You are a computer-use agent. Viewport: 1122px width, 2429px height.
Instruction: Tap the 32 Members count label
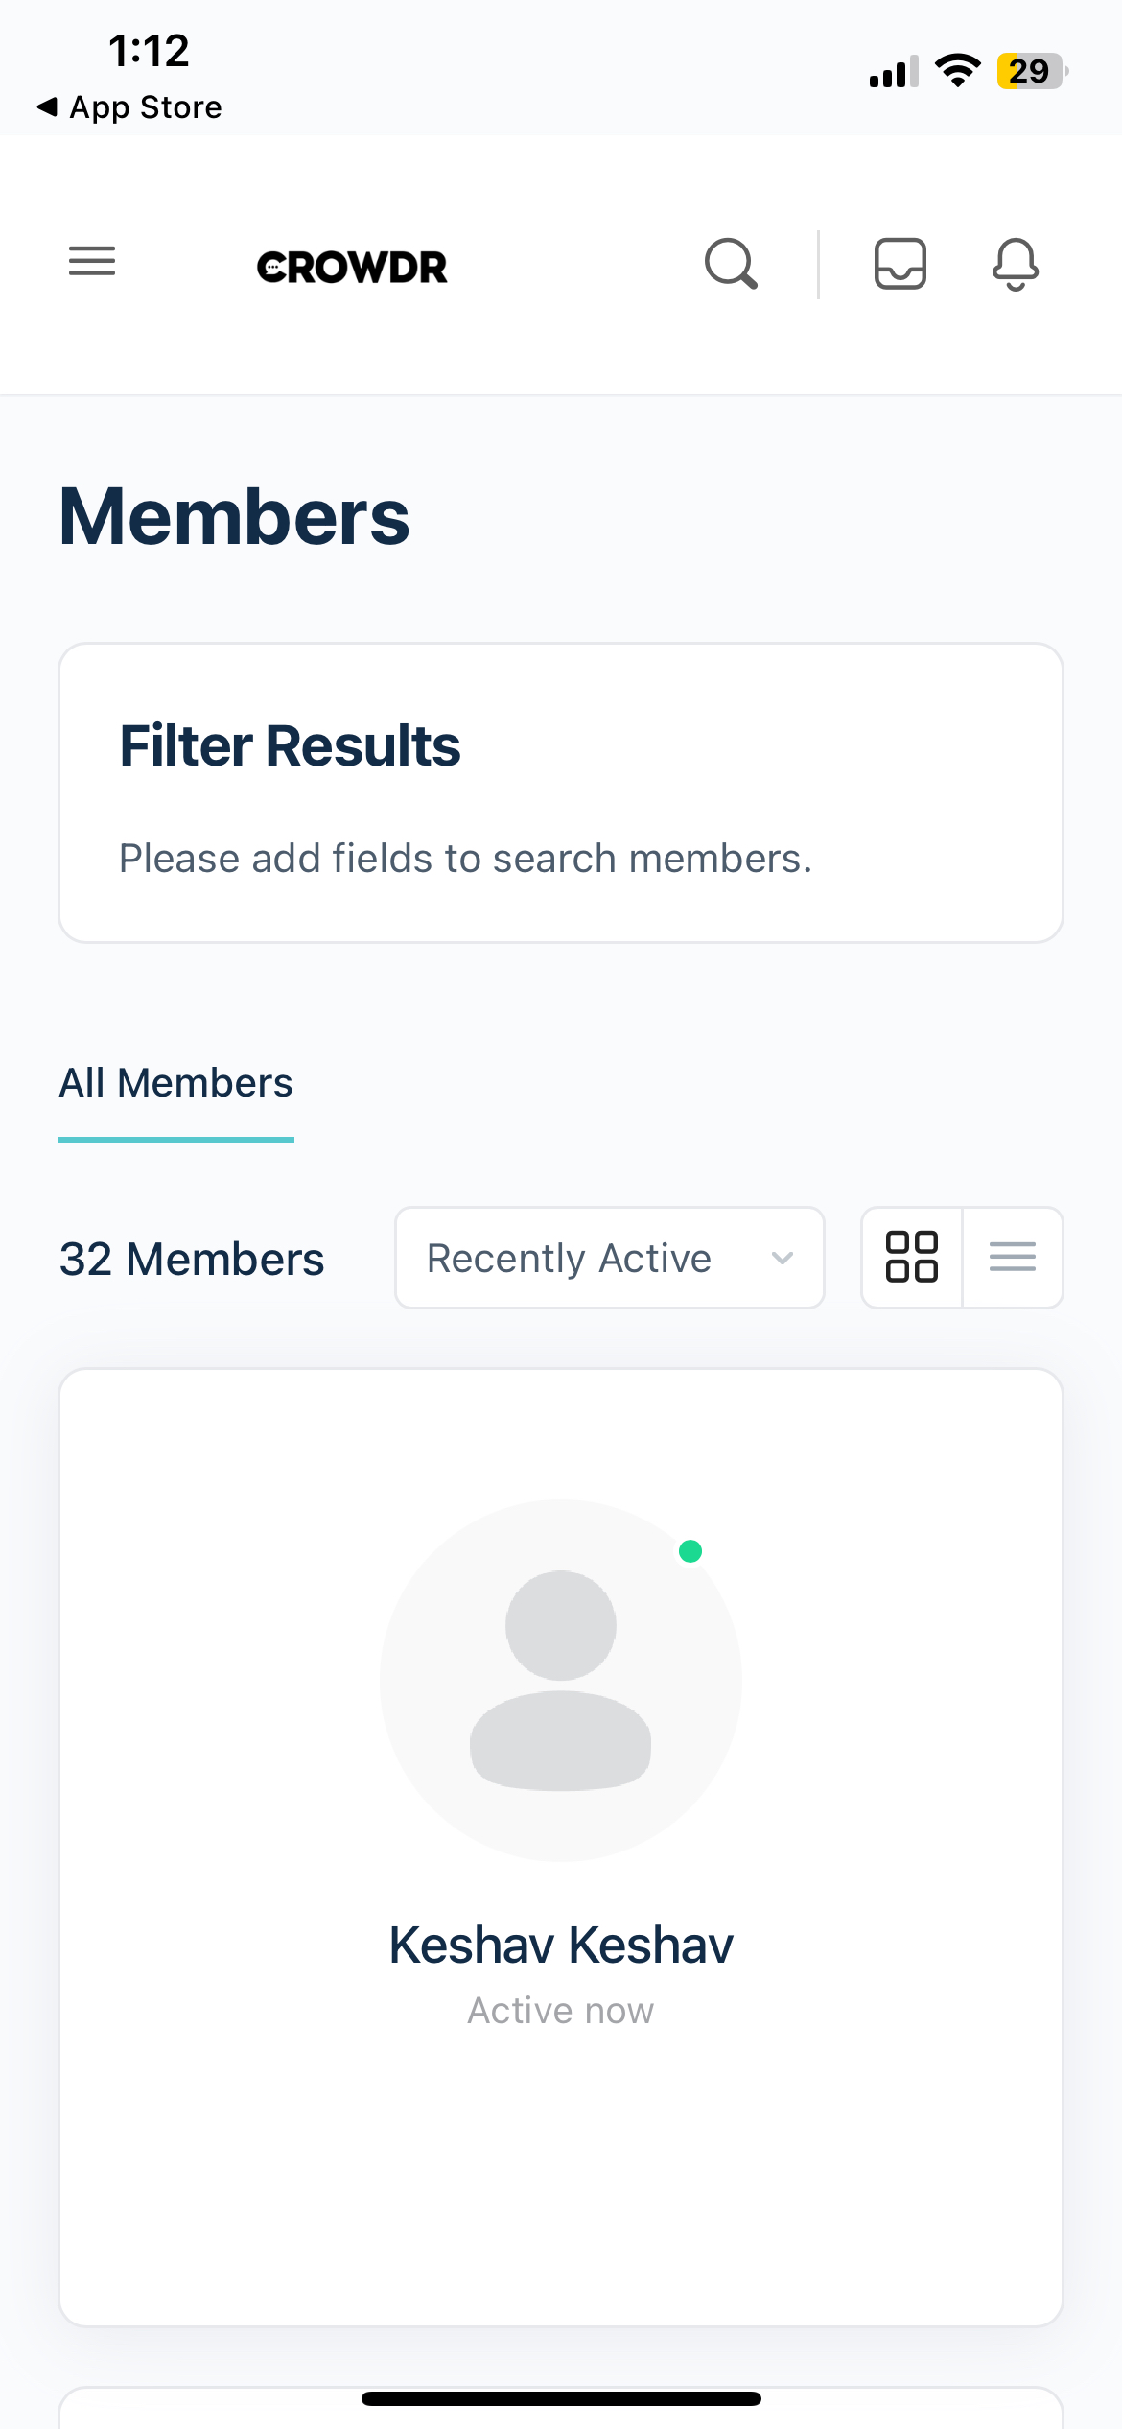(x=192, y=1259)
